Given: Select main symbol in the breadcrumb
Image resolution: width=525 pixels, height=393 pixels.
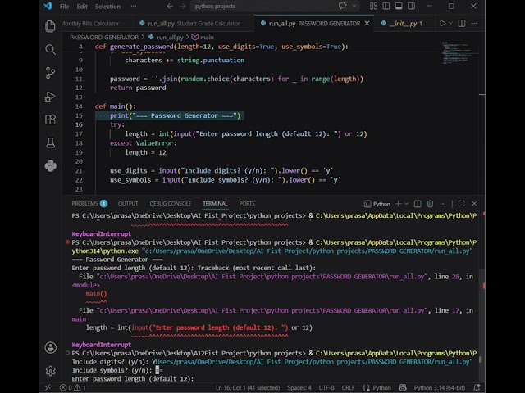Looking at the screenshot, I should (203, 37).
